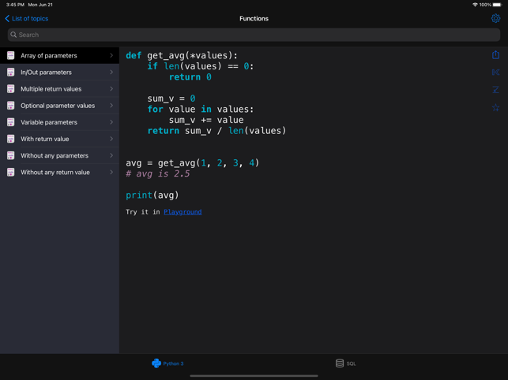Click the battery indicator in status bar
This screenshot has height=380, width=508.
pos(497,5)
